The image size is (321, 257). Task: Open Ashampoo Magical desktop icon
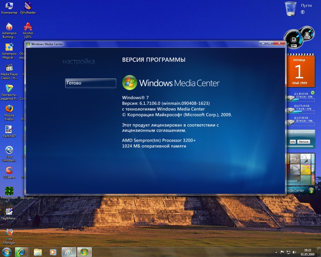tap(9, 51)
